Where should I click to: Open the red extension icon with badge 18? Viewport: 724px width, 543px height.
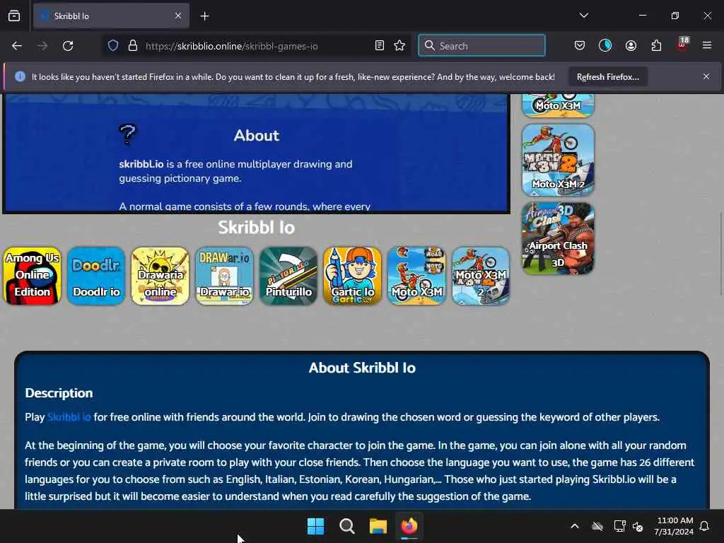point(682,45)
